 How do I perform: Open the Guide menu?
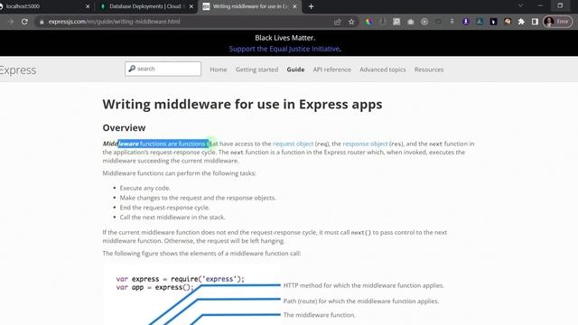(295, 70)
